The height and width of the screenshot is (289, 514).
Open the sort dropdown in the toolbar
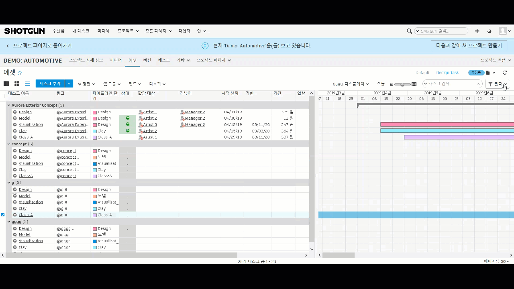86,84
